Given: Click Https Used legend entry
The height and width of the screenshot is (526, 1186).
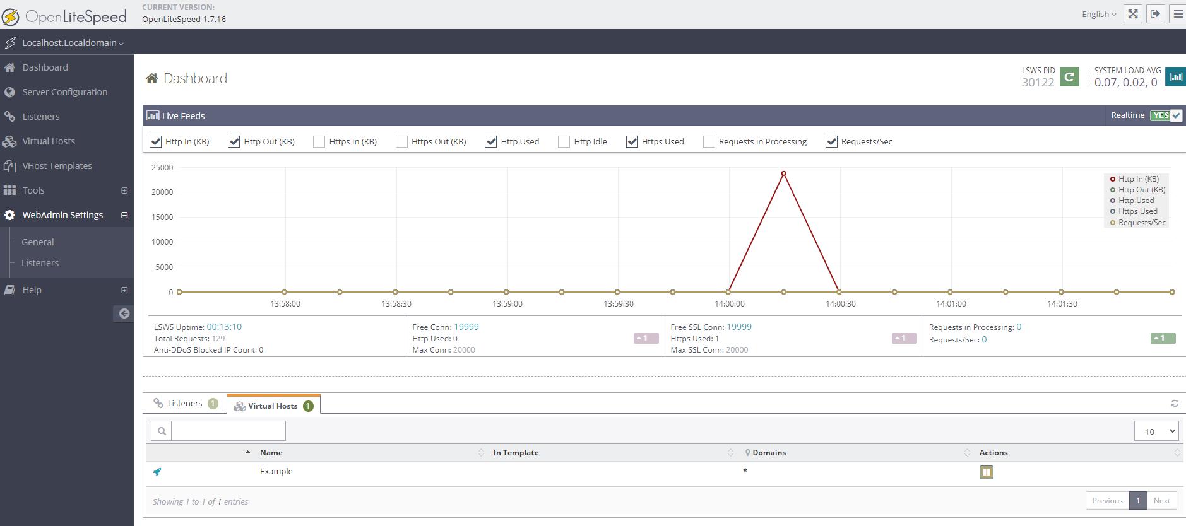Looking at the screenshot, I should click(1134, 211).
